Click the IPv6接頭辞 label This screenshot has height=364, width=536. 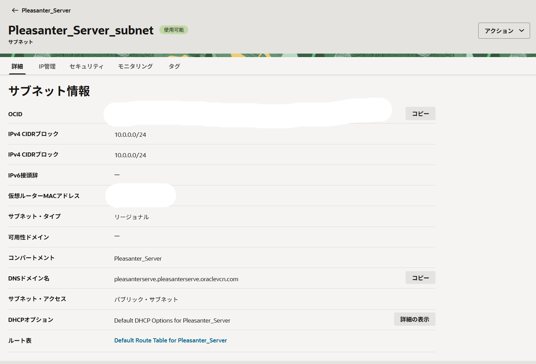23,175
